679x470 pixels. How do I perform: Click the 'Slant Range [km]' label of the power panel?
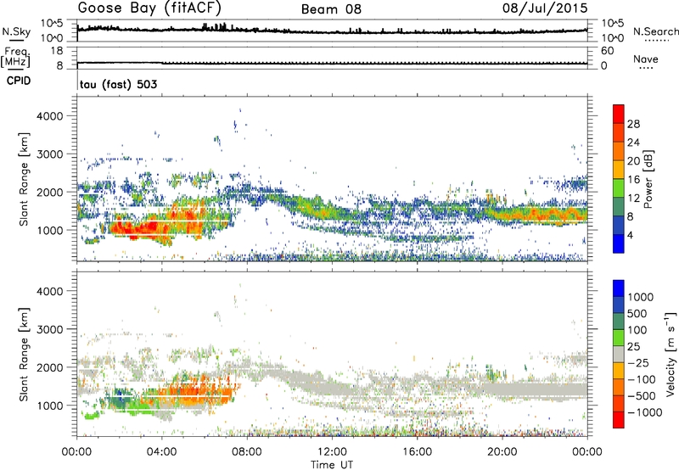[24, 179]
